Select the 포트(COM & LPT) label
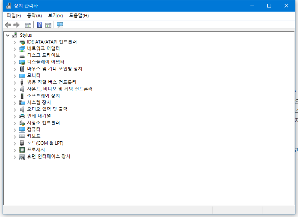298x217 pixels. coord(45,143)
